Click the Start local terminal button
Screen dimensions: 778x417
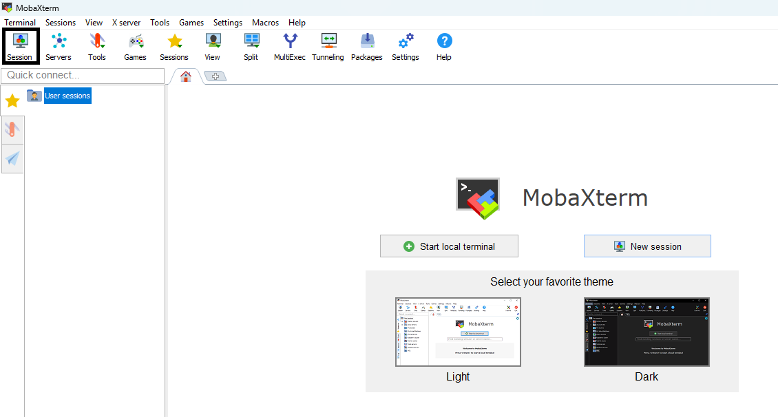449,246
